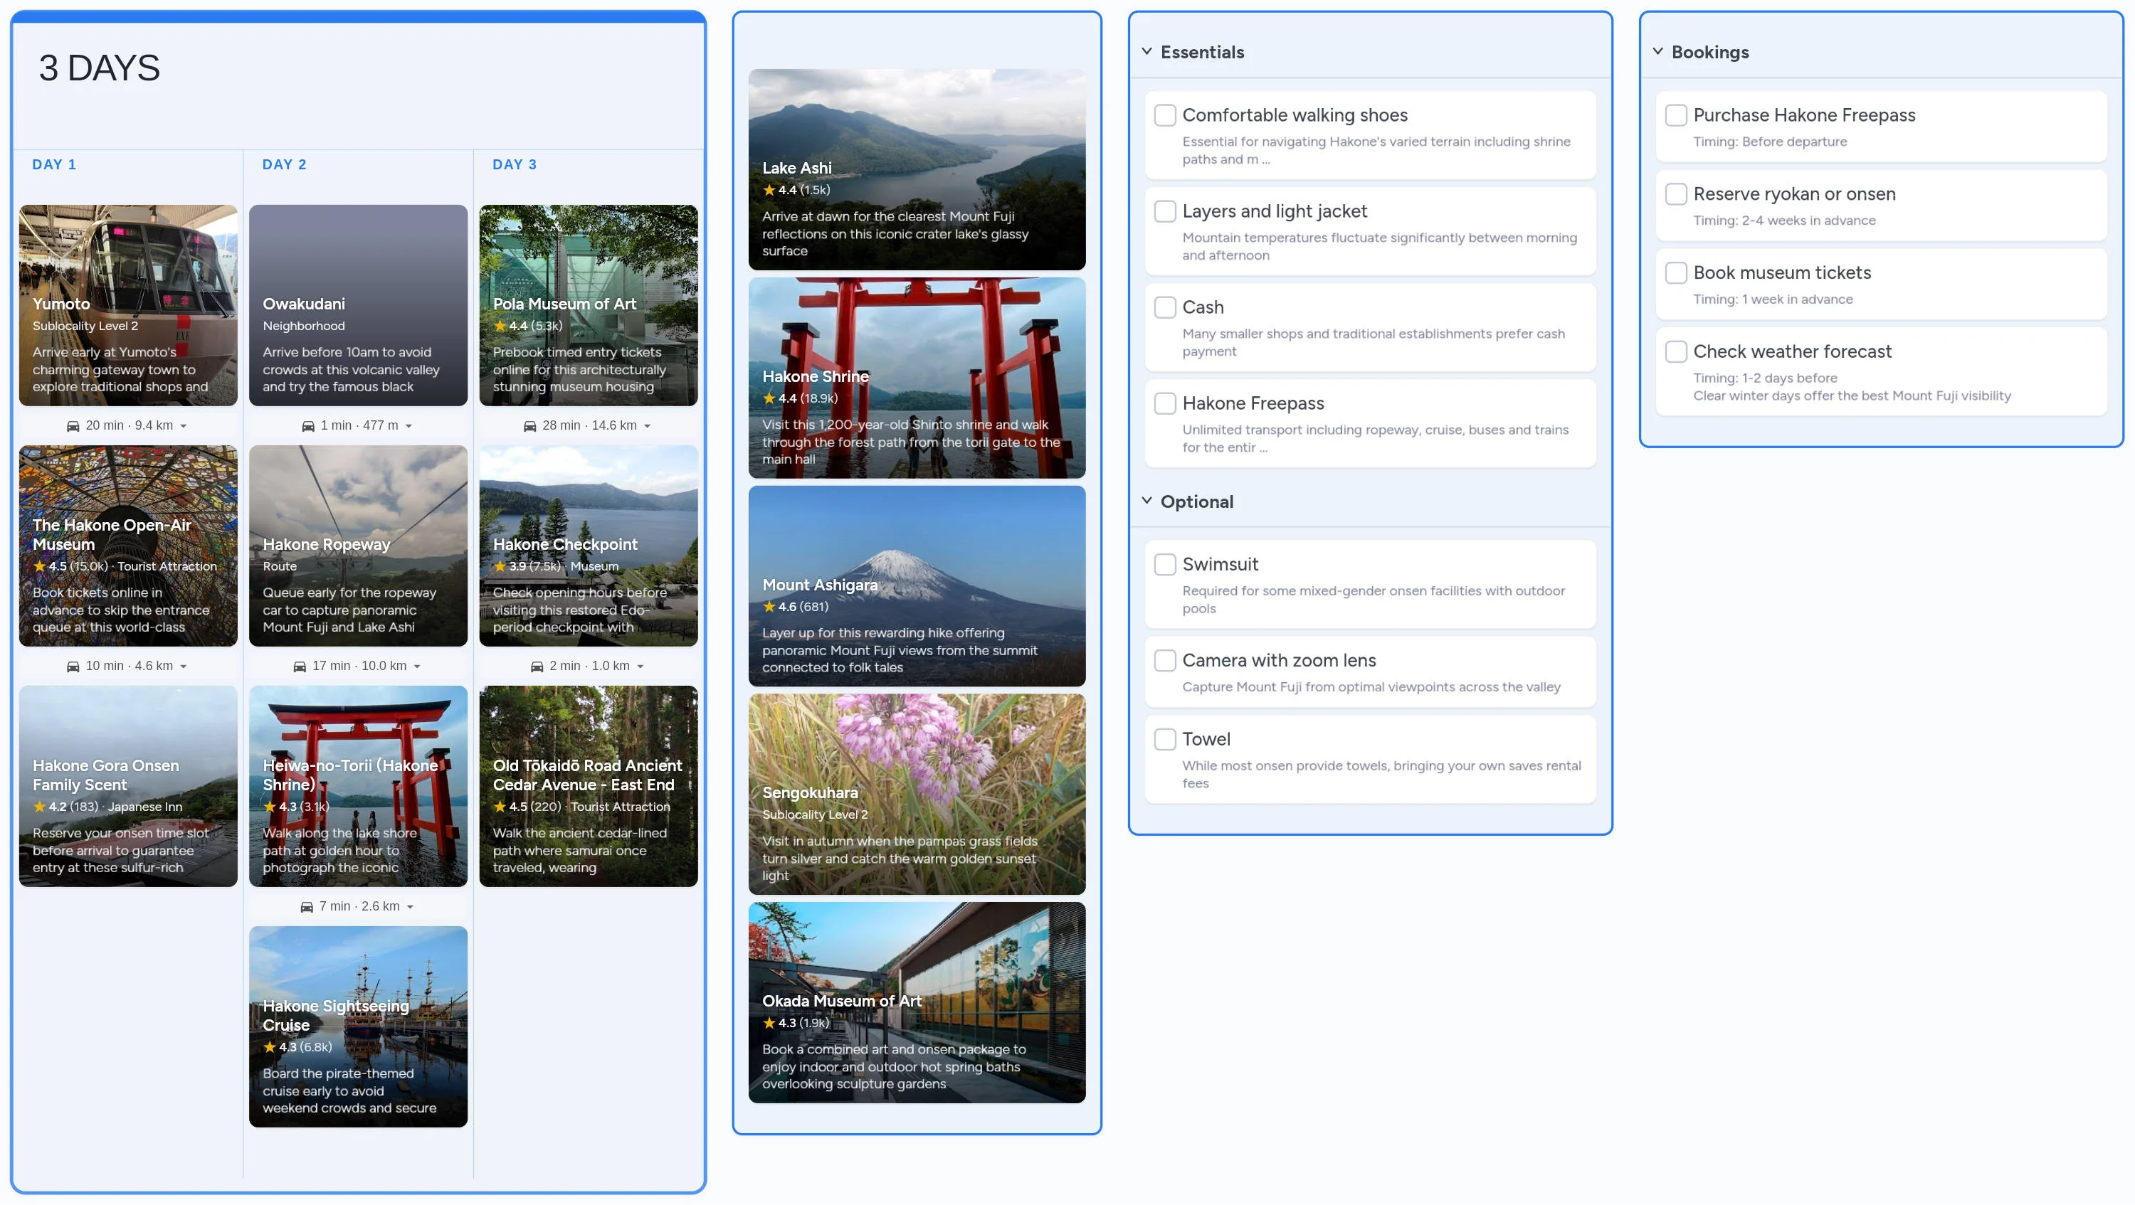Click the star icon on the Hakone Open-Air Museum card
Viewport: 2135px width, 1205px height.
tap(40, 566)
